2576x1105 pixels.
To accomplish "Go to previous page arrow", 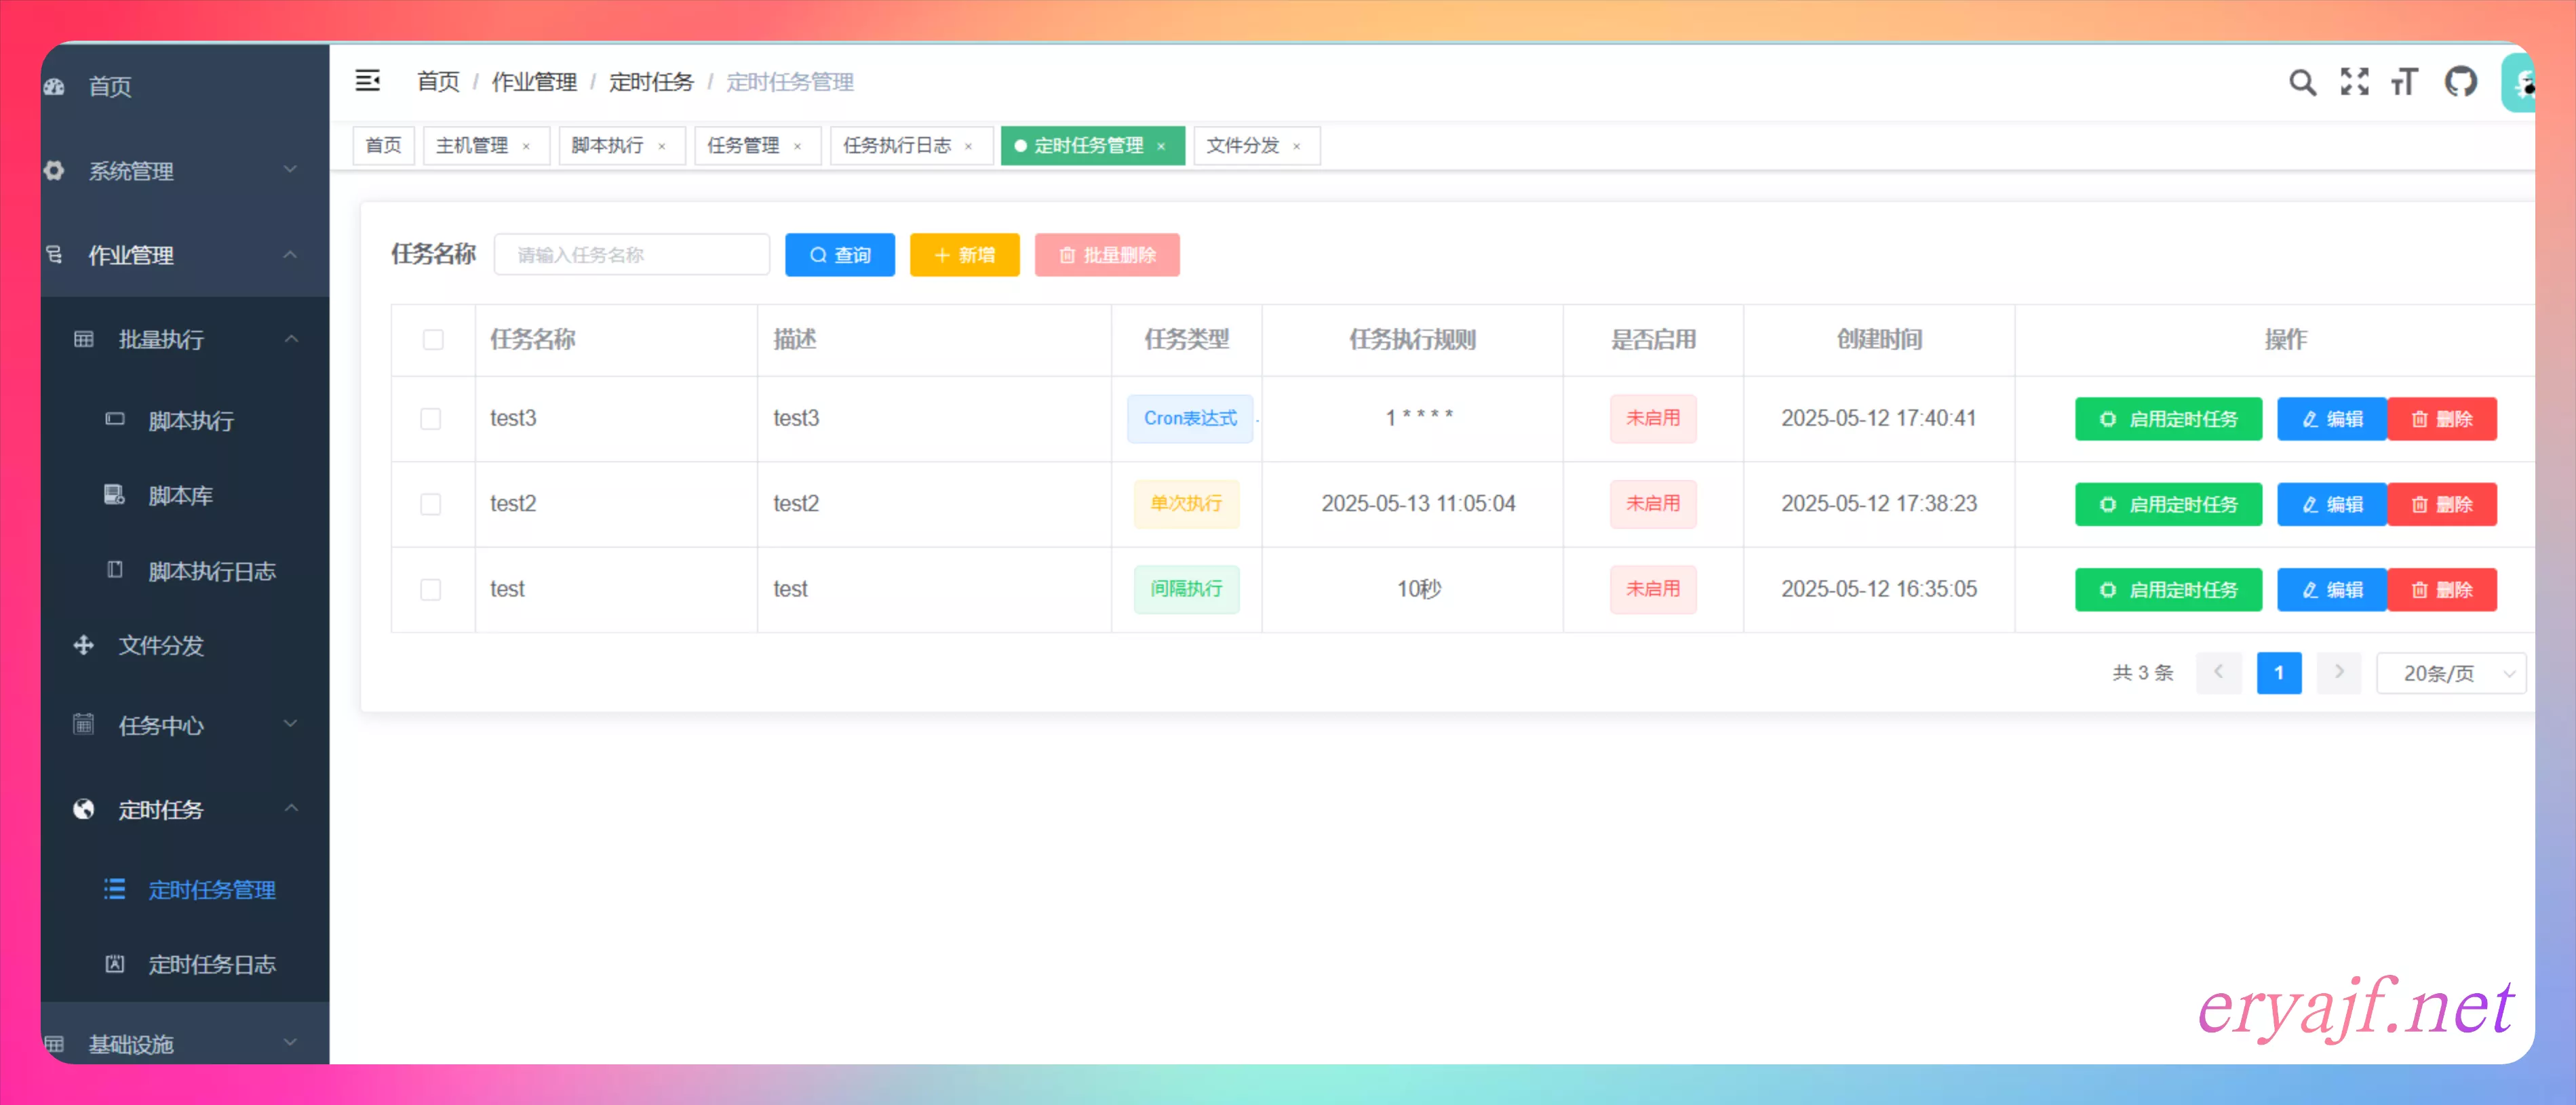I will coord(2218,672).
